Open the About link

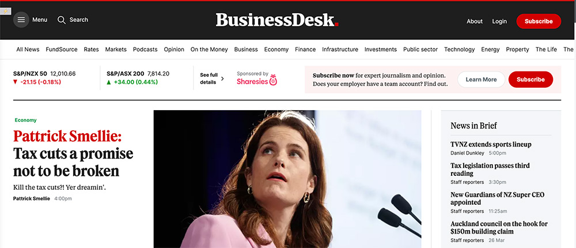[475, 21]
